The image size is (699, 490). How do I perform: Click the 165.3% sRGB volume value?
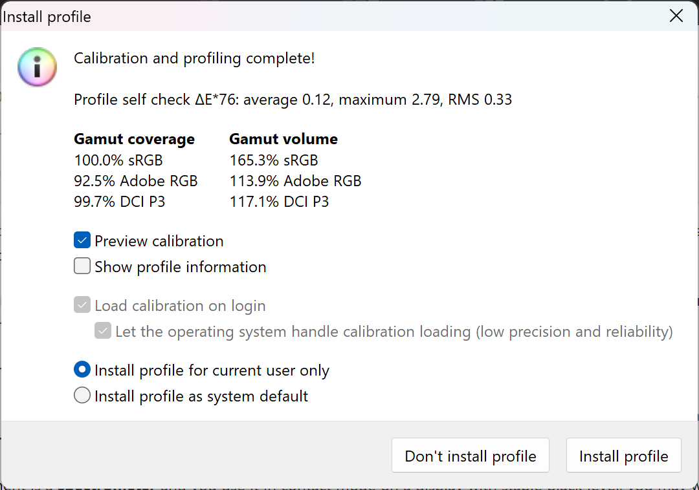point(274,160)
